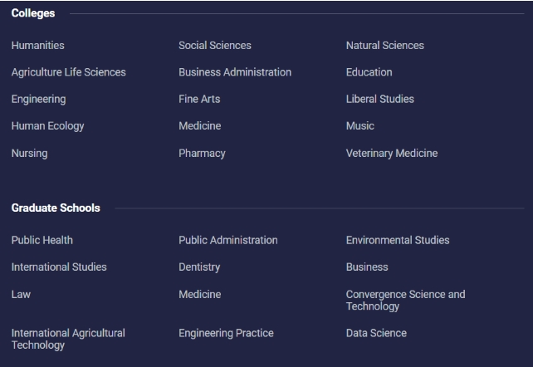The width and height of the screenshot is (533, 367).
Task: Open Public Health graduate school
Action: coord(42,240)
